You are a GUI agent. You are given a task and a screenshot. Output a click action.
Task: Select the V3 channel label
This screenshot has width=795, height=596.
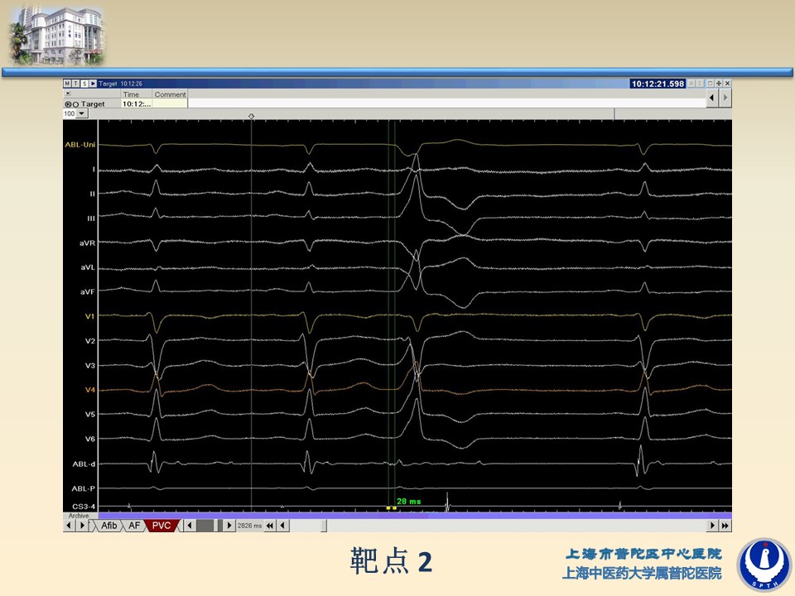(x=89, y=365)
